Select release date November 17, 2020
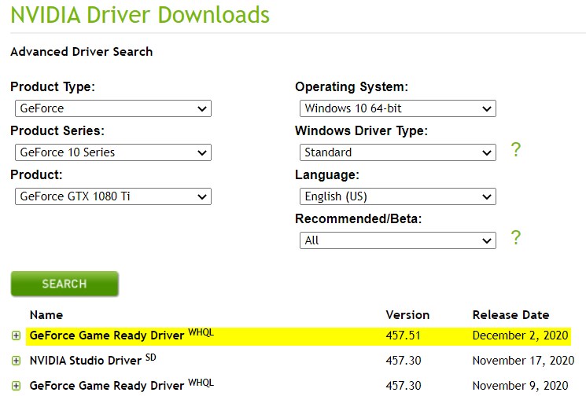 [x=523, y=361]
